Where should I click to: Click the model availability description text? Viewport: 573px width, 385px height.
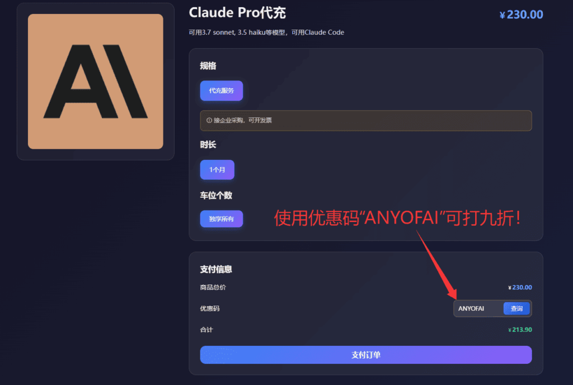pos(266,32)
